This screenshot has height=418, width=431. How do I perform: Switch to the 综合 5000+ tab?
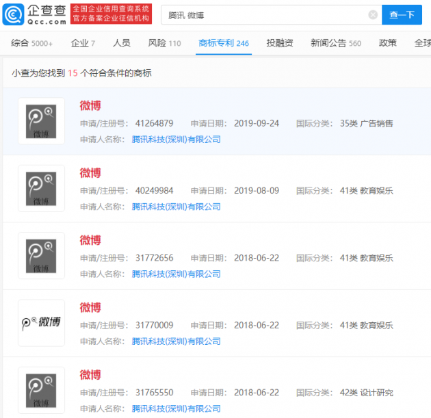click(x=31, y=43)
